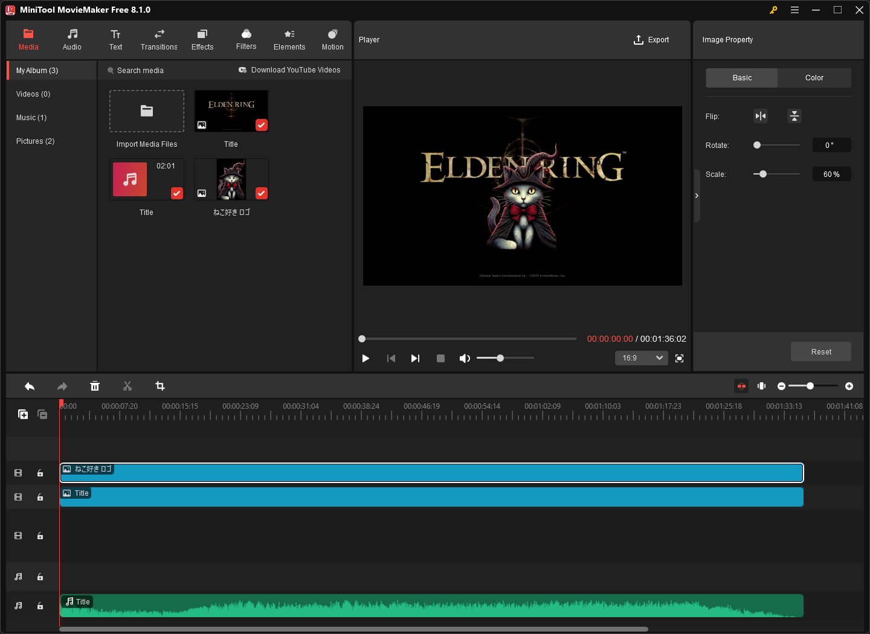Play the video preview
870x634 pixels.
pyautogui.click(x=366, y=358)
